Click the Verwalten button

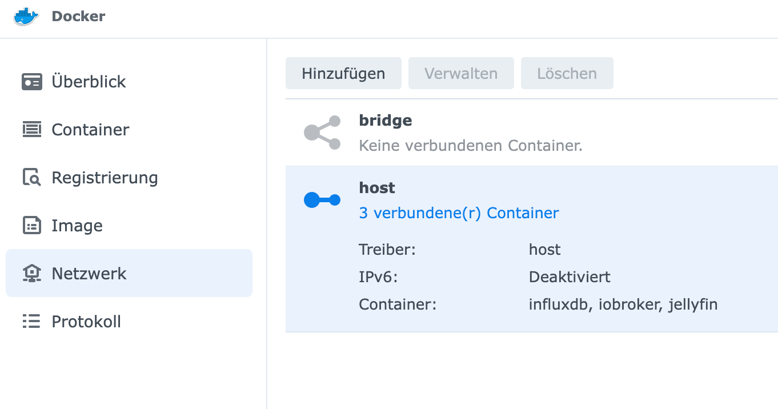tap(461, 73)
